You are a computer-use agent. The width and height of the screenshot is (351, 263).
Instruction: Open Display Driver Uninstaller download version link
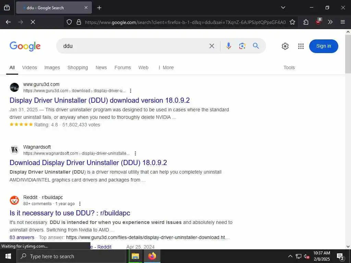click(x=100, y=100)
